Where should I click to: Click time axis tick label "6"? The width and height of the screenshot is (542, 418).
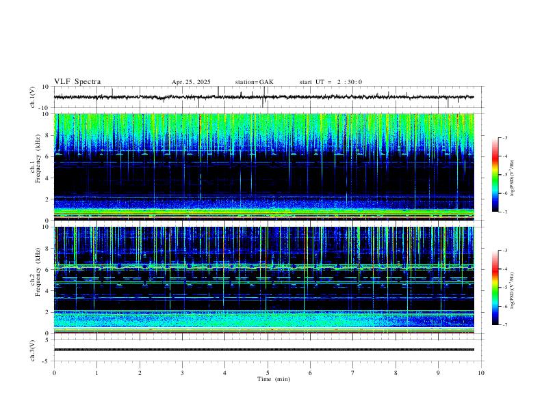pyautogui.click(x=311, y=373)
